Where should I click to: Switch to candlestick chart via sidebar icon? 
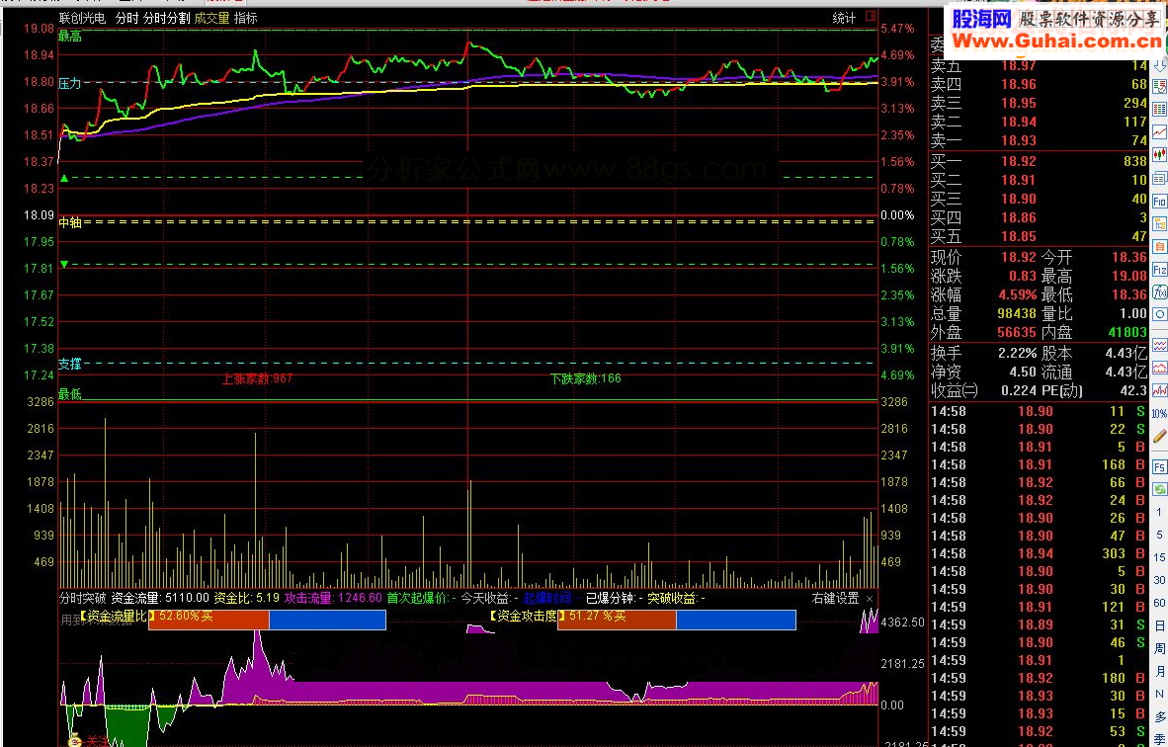click(1159, 155)
